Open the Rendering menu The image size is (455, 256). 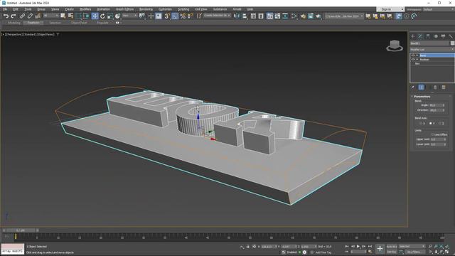(x=146, y=9)
